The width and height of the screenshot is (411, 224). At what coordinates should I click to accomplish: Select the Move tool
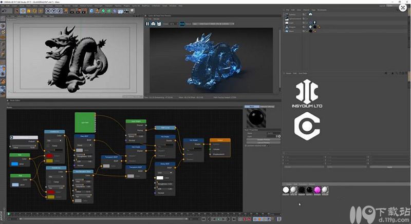point(23,11)
